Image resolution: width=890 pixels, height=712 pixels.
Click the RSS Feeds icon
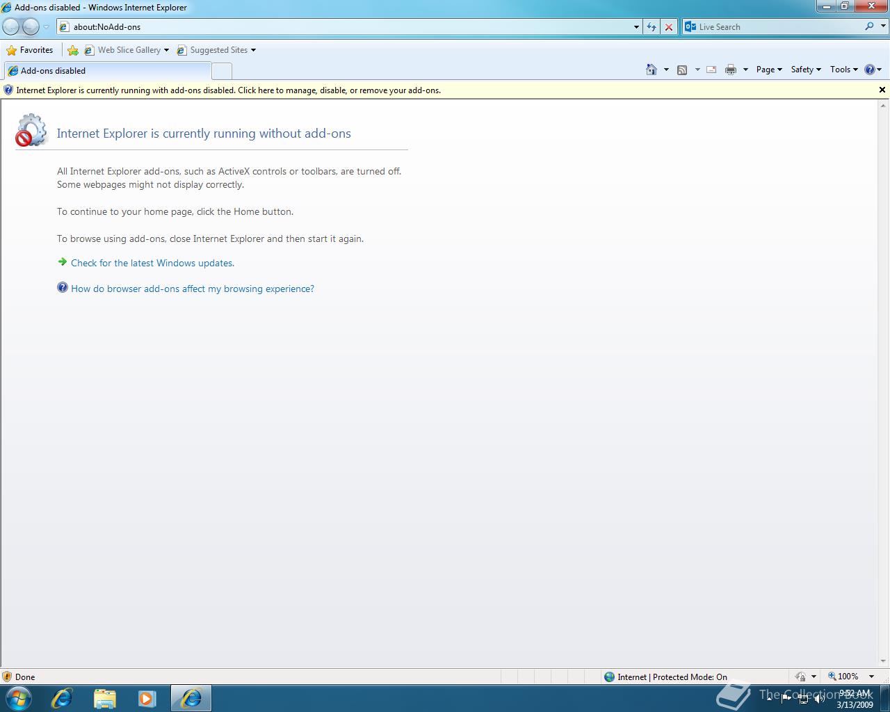[682, 70]
